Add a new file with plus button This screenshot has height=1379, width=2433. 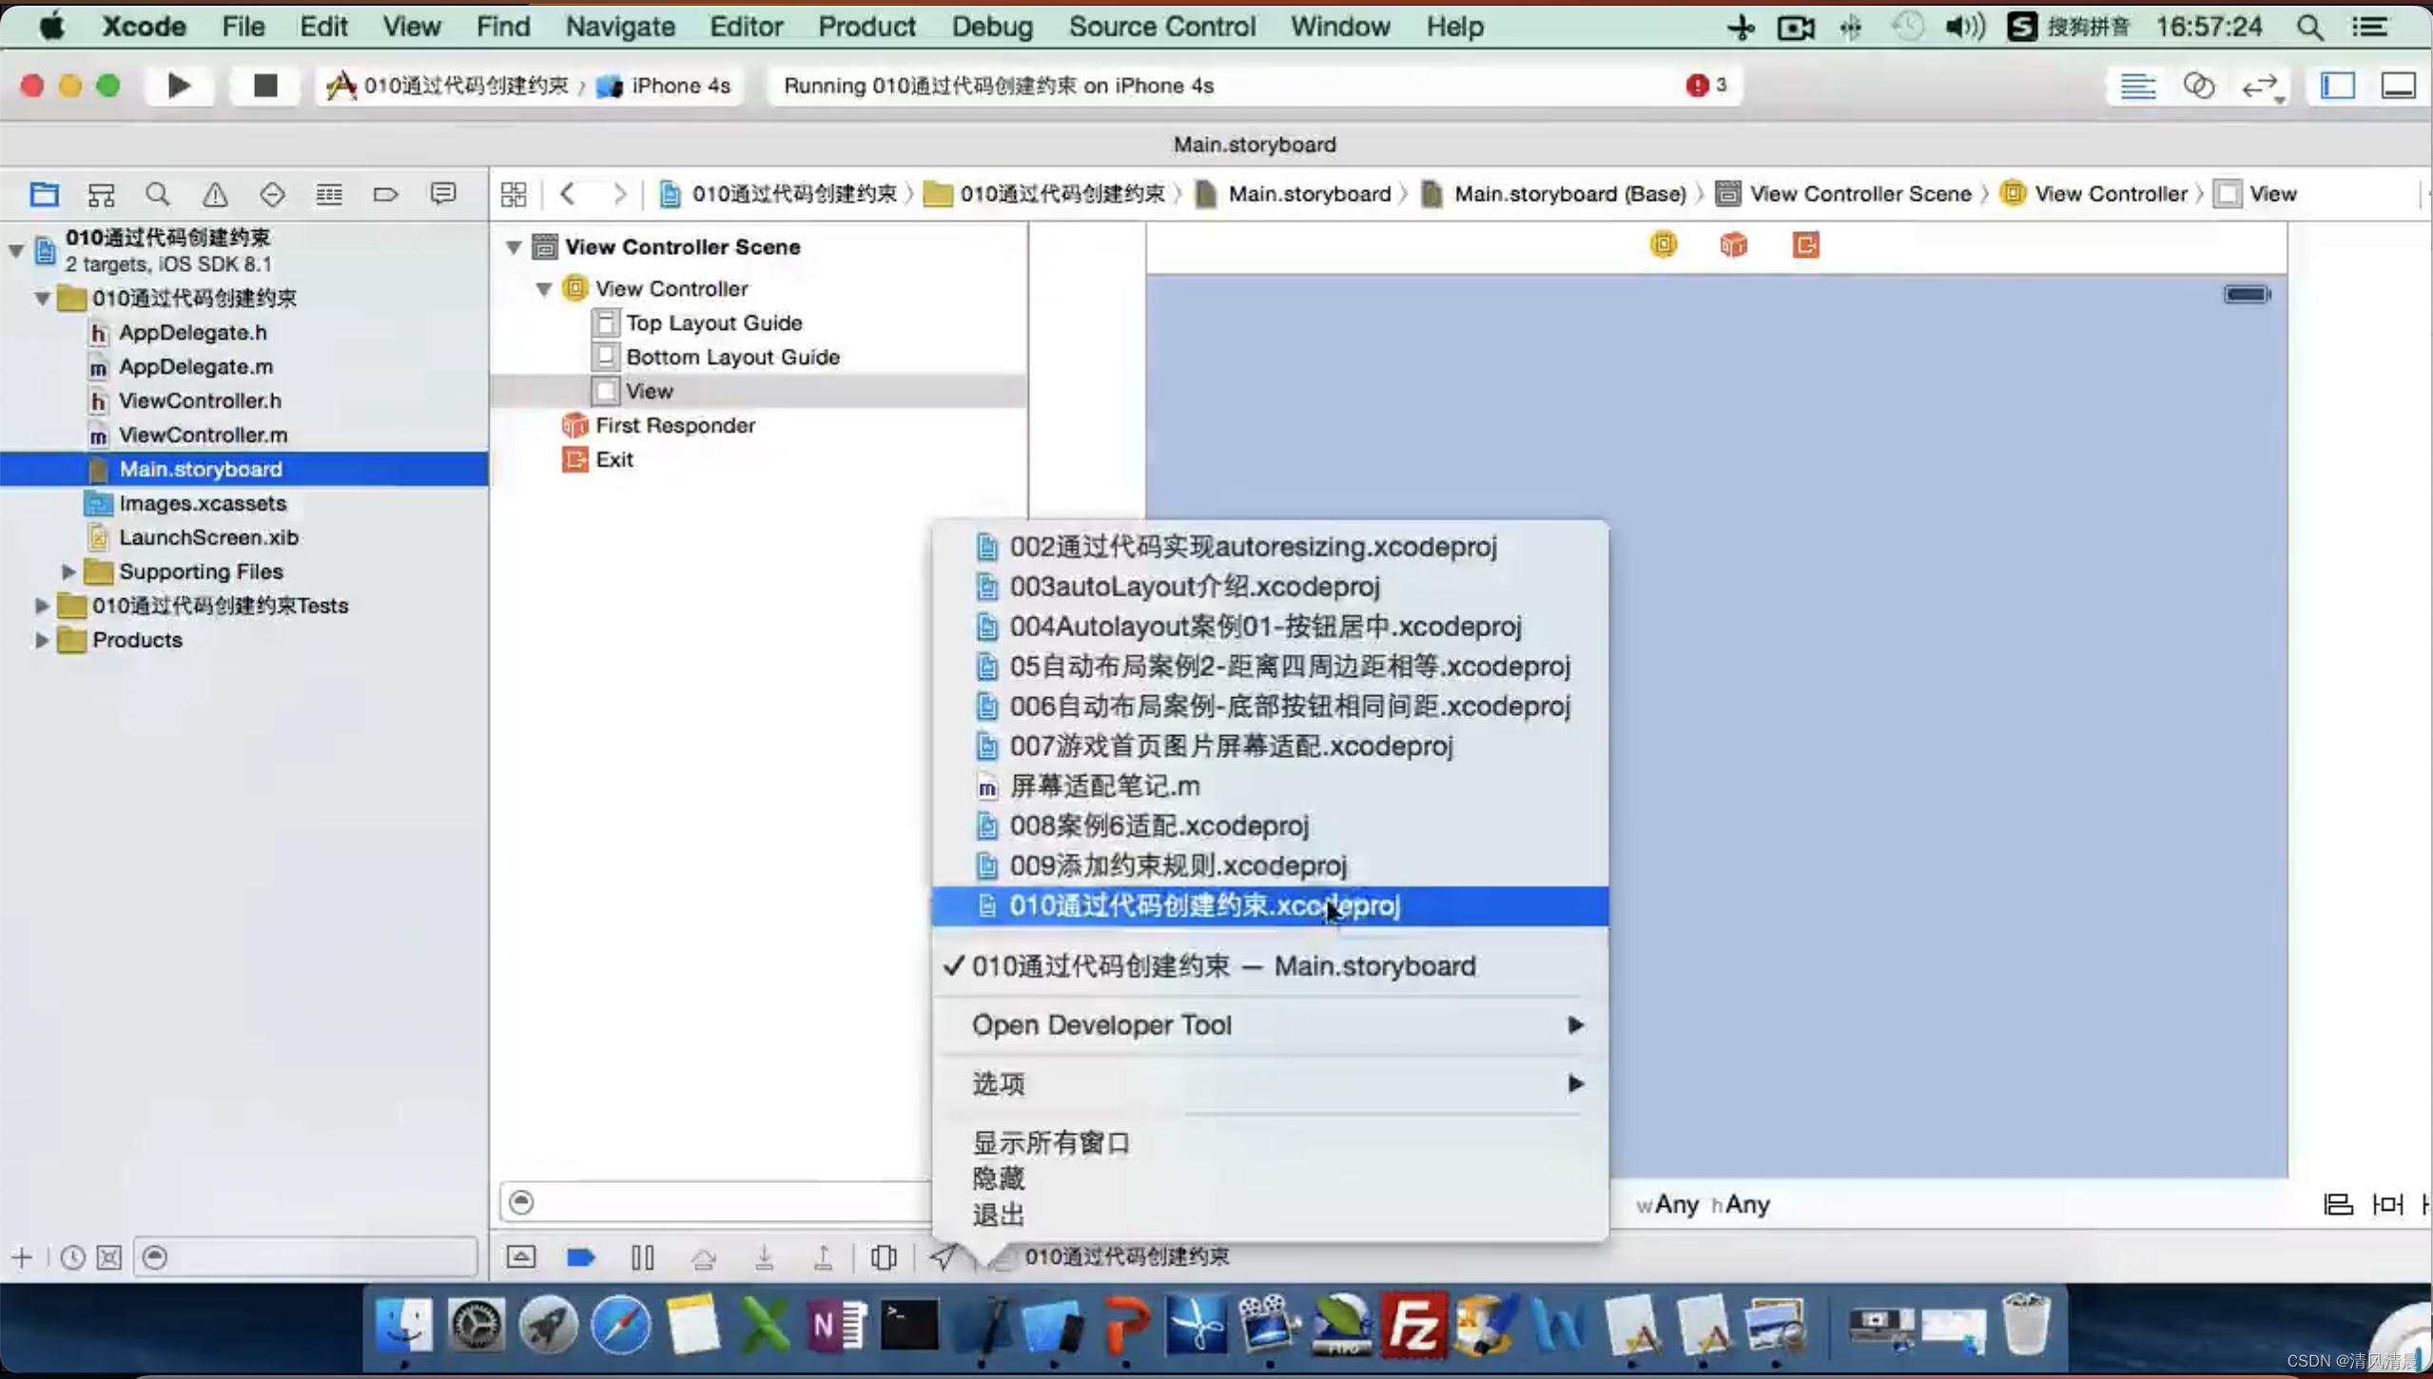tap(22, 1257)
